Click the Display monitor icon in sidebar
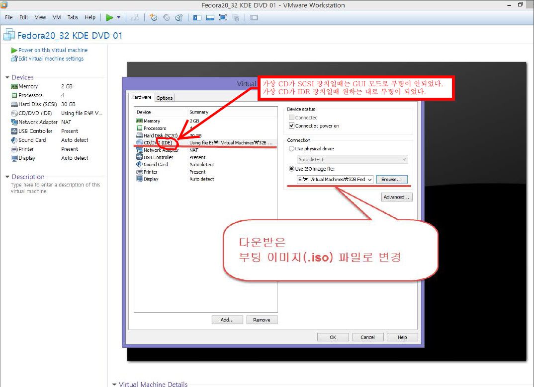534x387 pixels. 14,158
